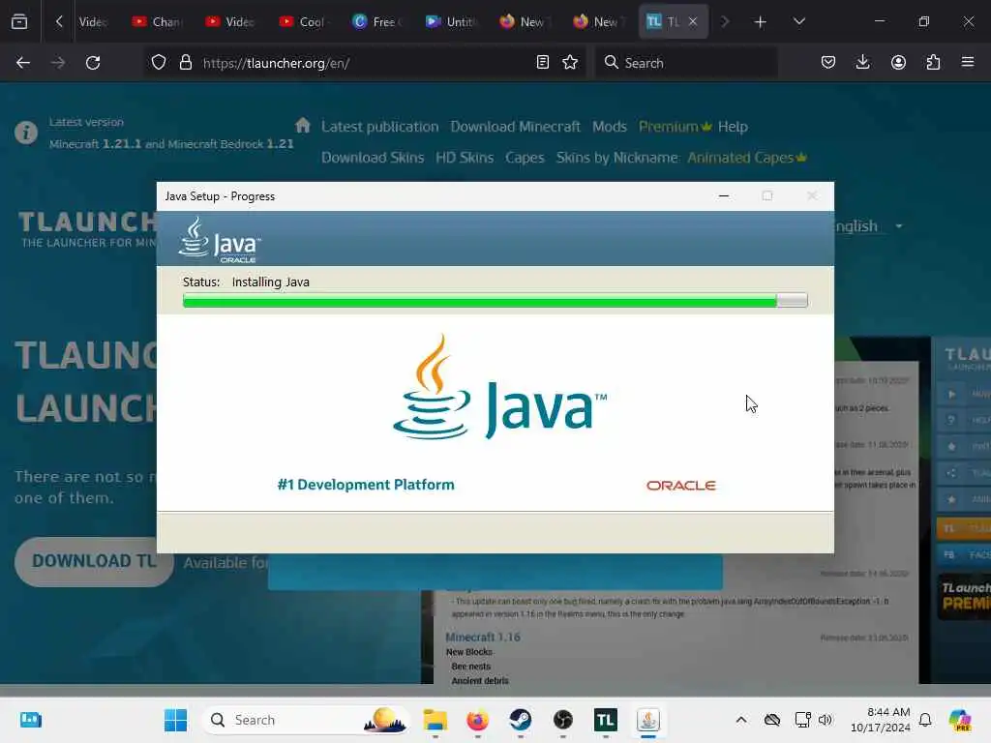This screenshot has height=743, width=991.
Task: Switch to the Chan YouTube tab
Action: pyautogui.click(x=156, y=21)
